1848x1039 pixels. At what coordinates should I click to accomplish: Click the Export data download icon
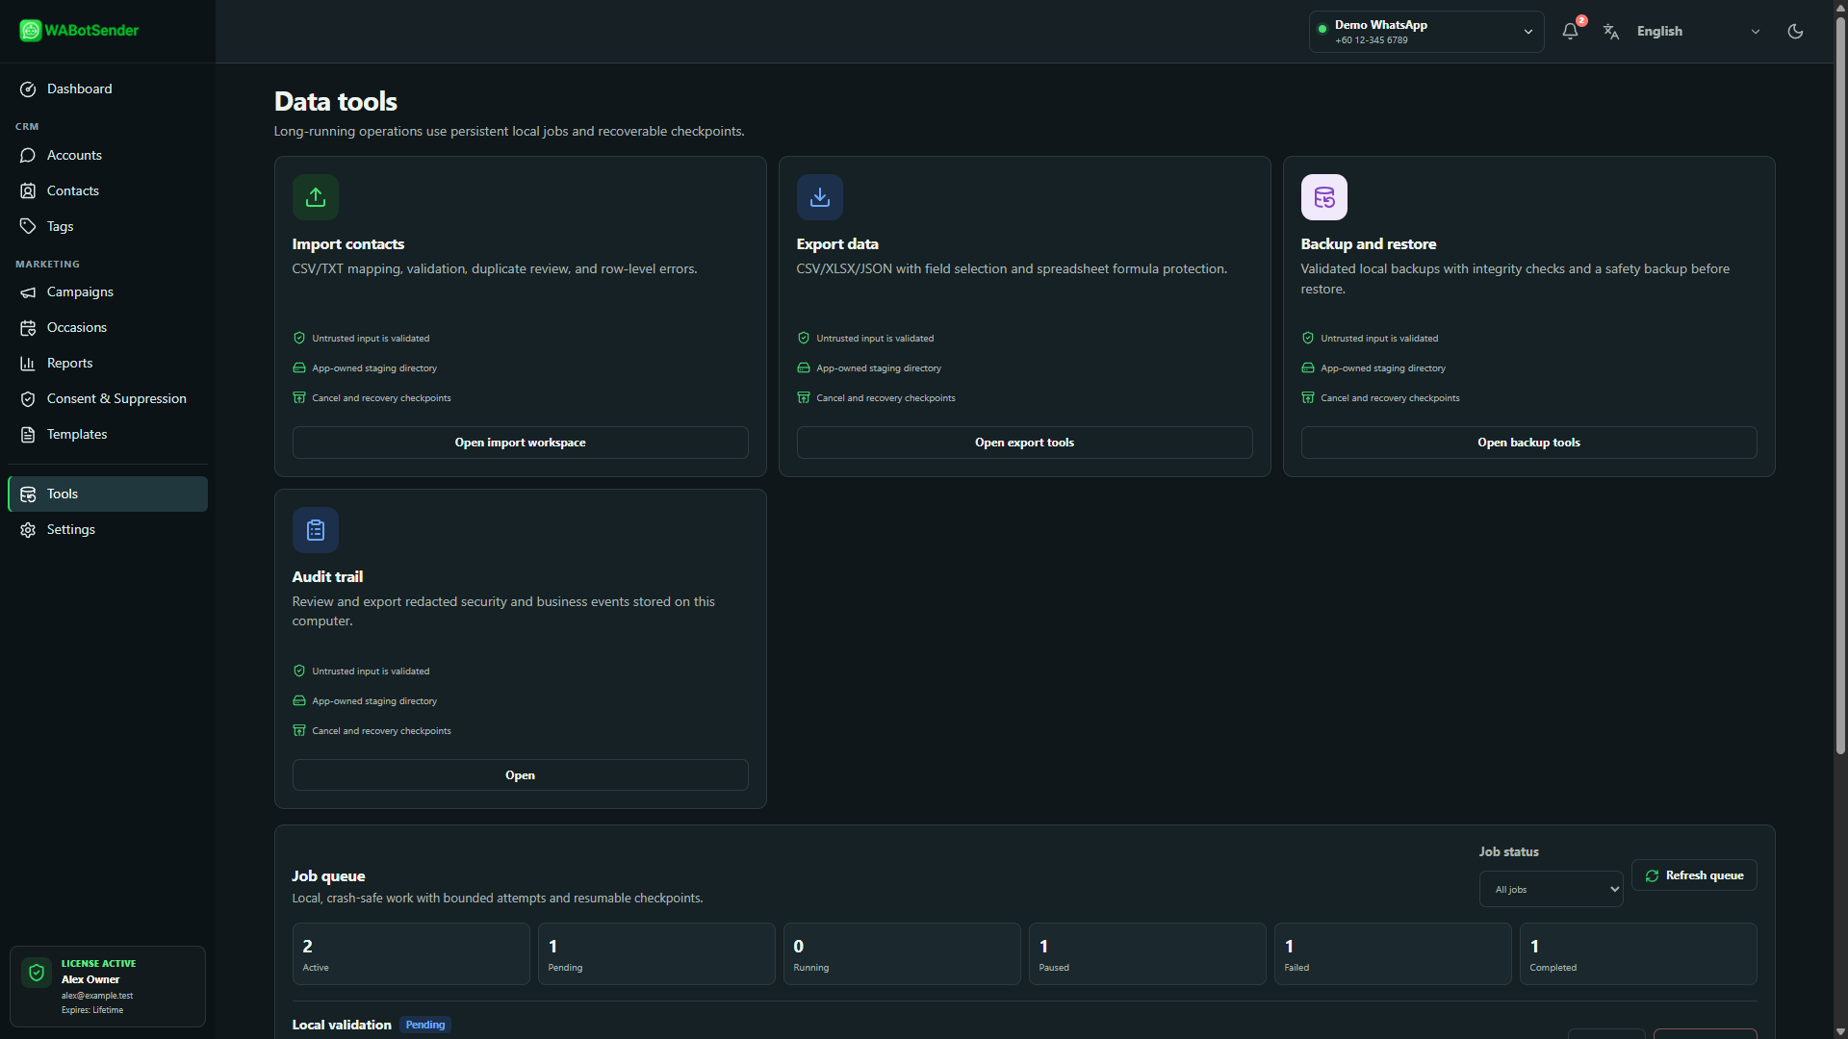tap(820, 197)
